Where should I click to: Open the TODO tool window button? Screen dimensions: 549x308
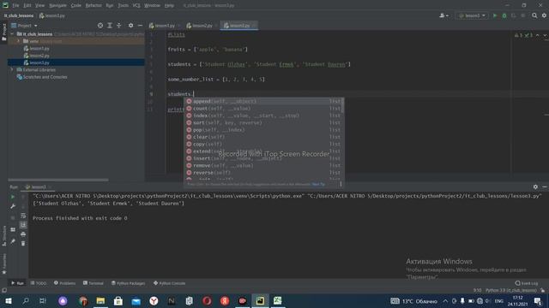click(39, 283)
